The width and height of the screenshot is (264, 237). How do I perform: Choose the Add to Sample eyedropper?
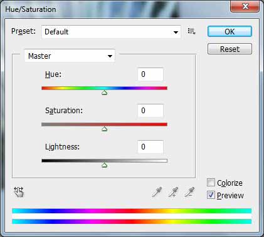pos(173,192)
